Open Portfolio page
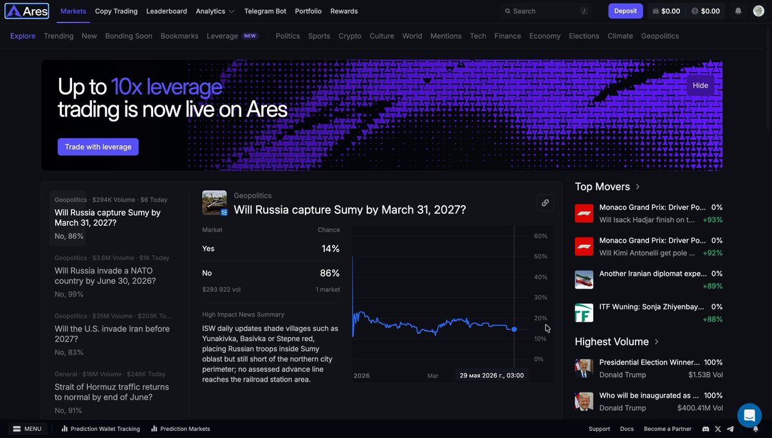 point(308,11)
